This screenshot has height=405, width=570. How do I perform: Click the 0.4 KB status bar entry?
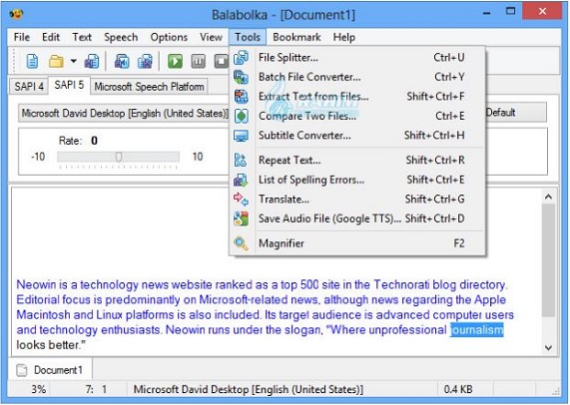coord(457,389)
